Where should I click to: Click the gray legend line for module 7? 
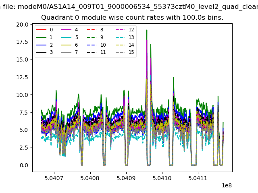click(66, 52)
